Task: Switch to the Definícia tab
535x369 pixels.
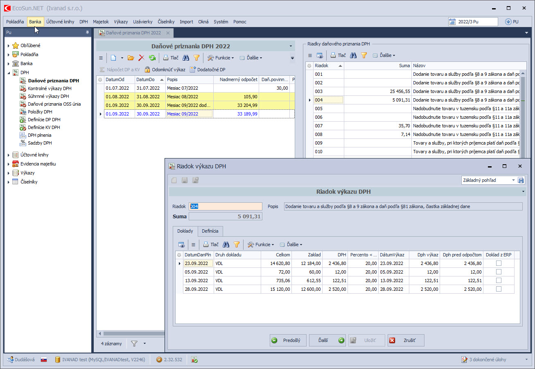Action: tap(210, 231)
